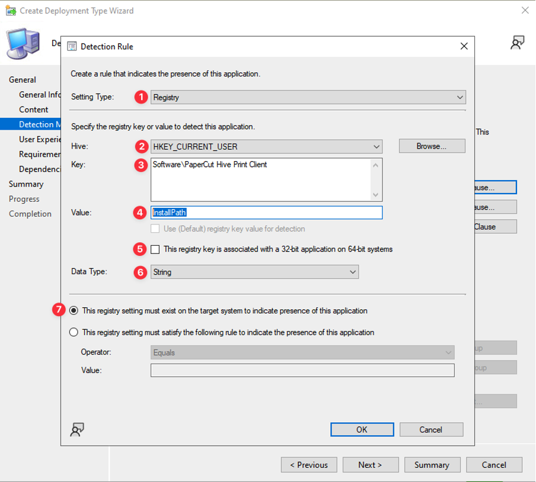Image resolution: width=536 pixels, height=482 pixels.
Task: Click the computer image in the wizard header
Action: [23, 44]
